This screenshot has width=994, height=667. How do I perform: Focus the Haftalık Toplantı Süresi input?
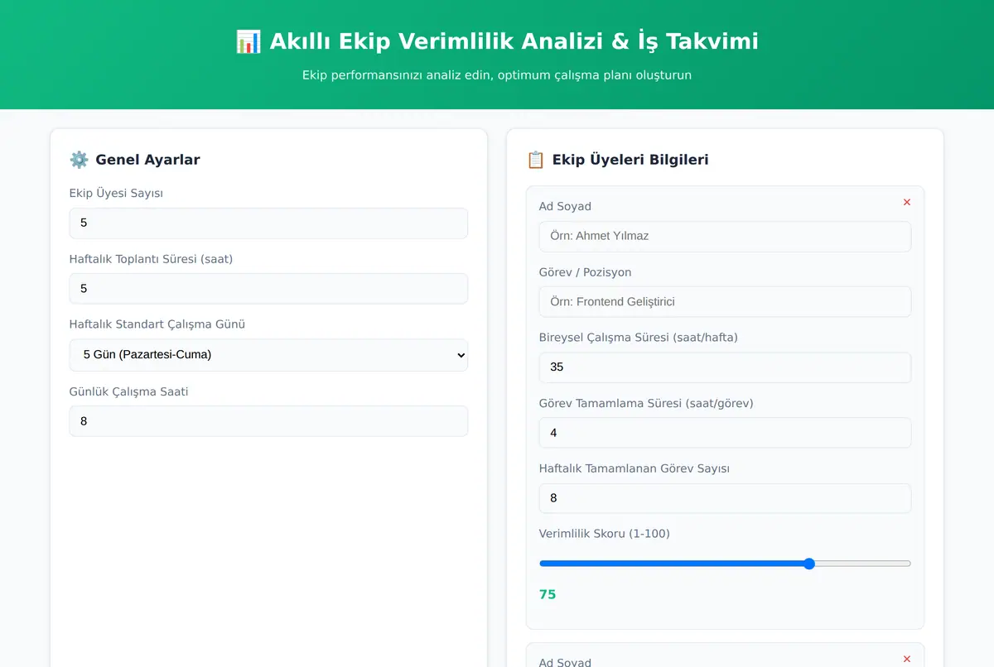coord(268,289)
